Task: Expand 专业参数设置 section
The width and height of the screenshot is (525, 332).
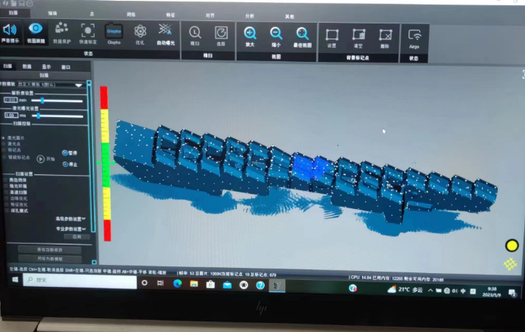Action: 70,229
